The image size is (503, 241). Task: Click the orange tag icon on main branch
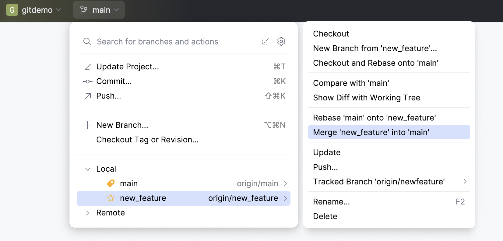pos(111,183)
